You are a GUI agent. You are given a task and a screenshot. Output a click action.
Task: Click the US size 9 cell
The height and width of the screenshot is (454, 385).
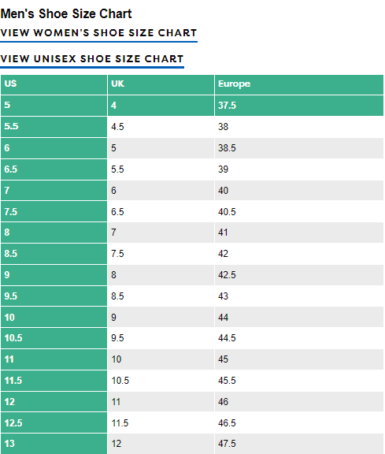pos(54,275)
